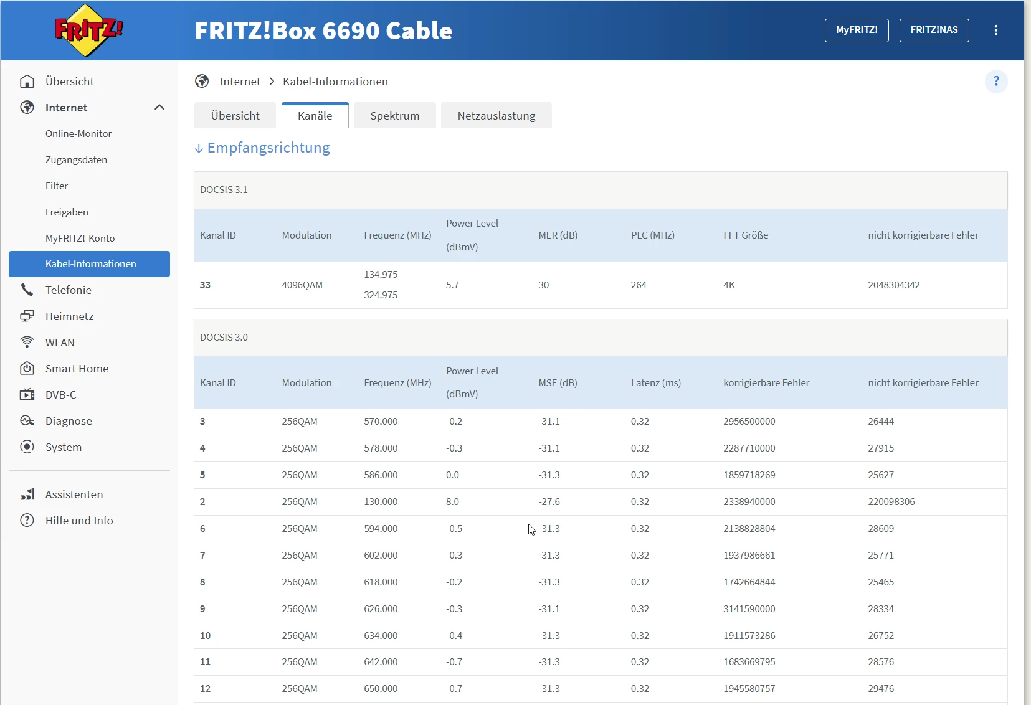Click the Smart Home icon
Viewport: 1031px width, 705px height.
tap(27, 369)
